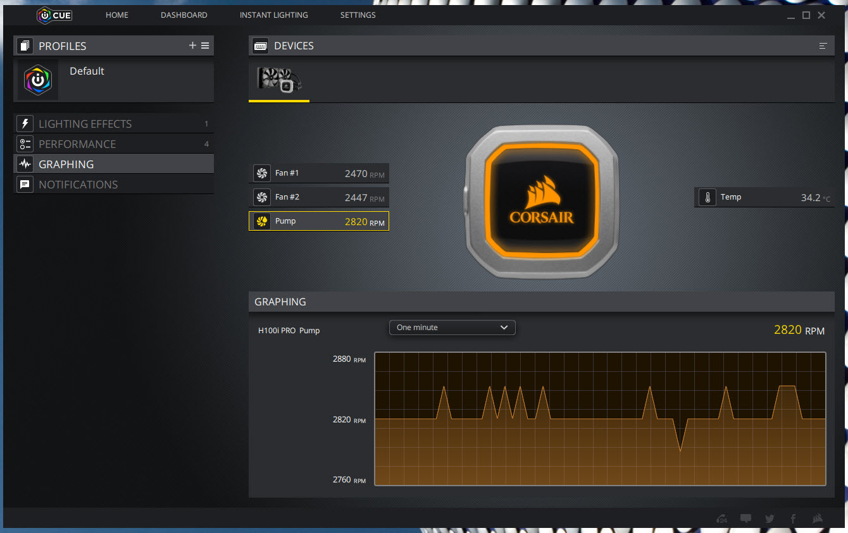Open the Facebook link icon
This screenshot has width=848, height=533.
click(794, 518)
